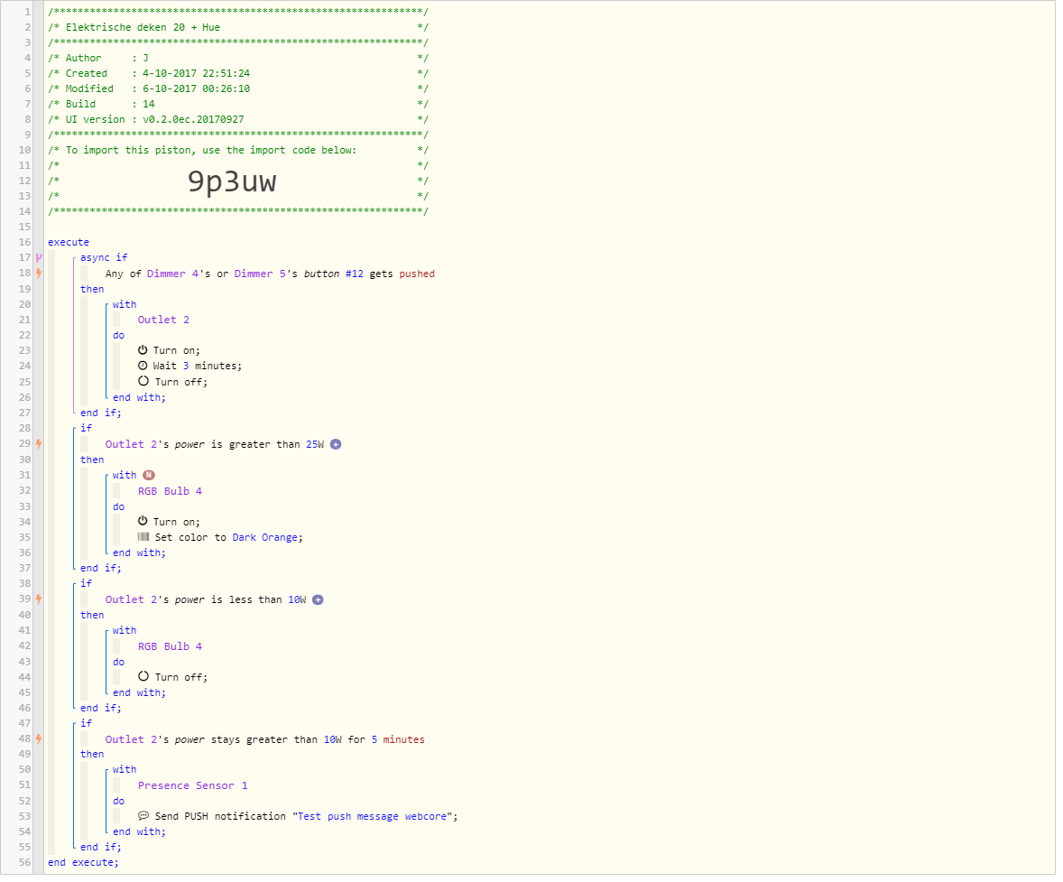This screenshot has height=882, width=1063.
Task: Click the To import this piston comment
Action: coord(211,150)
